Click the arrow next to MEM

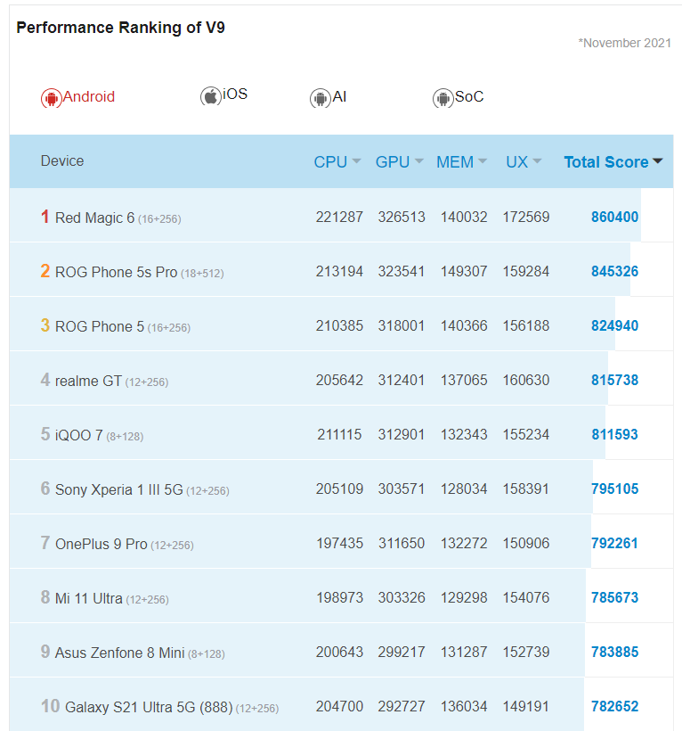(x=483, y=161)
